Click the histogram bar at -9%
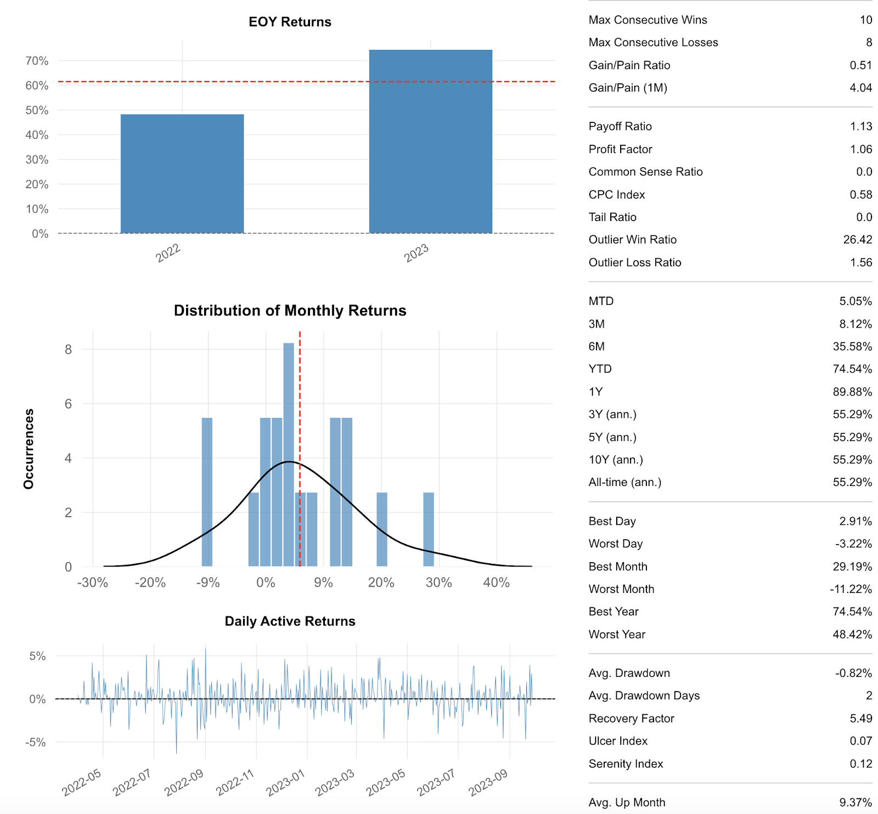The height and width of the screenshot is (814, 878). (207, 492)
